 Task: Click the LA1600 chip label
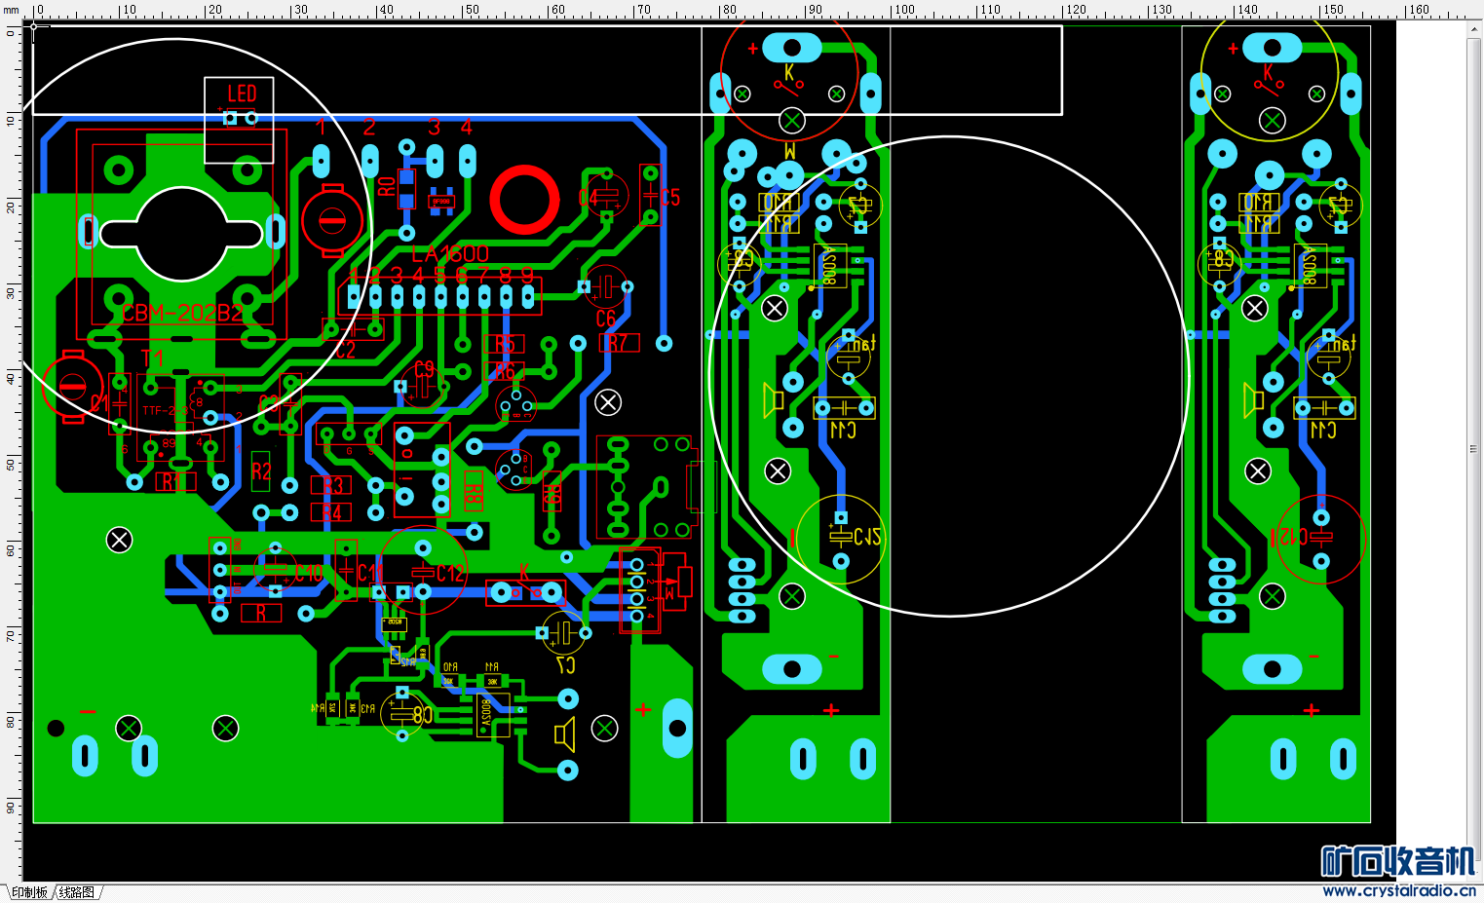(450, 253)
